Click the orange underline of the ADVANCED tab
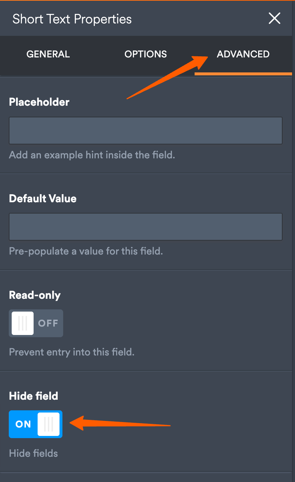Image resolution: width=295 pixels, height=482 pixels. point(243,74)
